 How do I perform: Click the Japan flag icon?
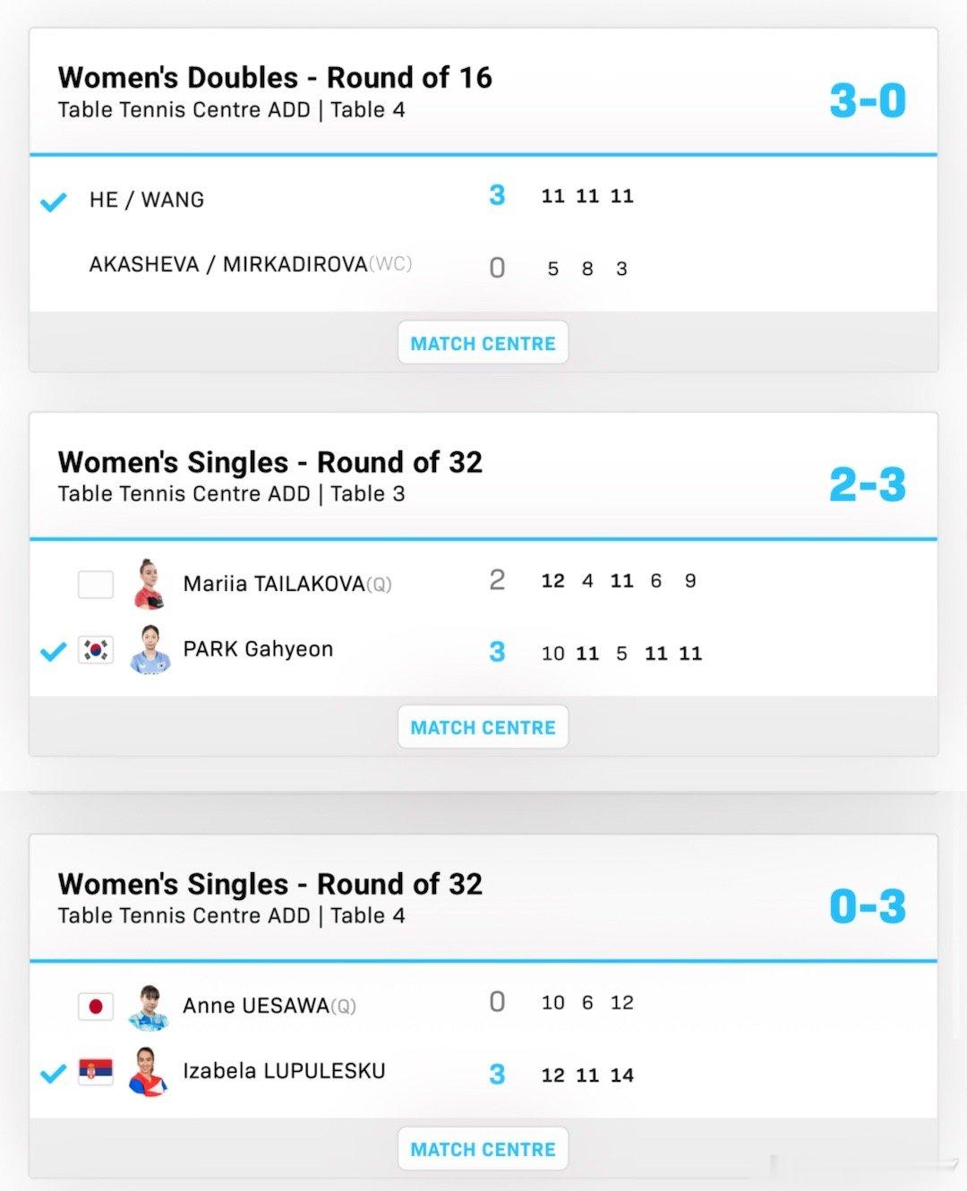(x=96, y=1007)
